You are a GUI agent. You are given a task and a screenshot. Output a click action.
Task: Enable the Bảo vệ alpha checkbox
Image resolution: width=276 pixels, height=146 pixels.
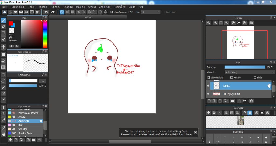[x=209, y=77]
